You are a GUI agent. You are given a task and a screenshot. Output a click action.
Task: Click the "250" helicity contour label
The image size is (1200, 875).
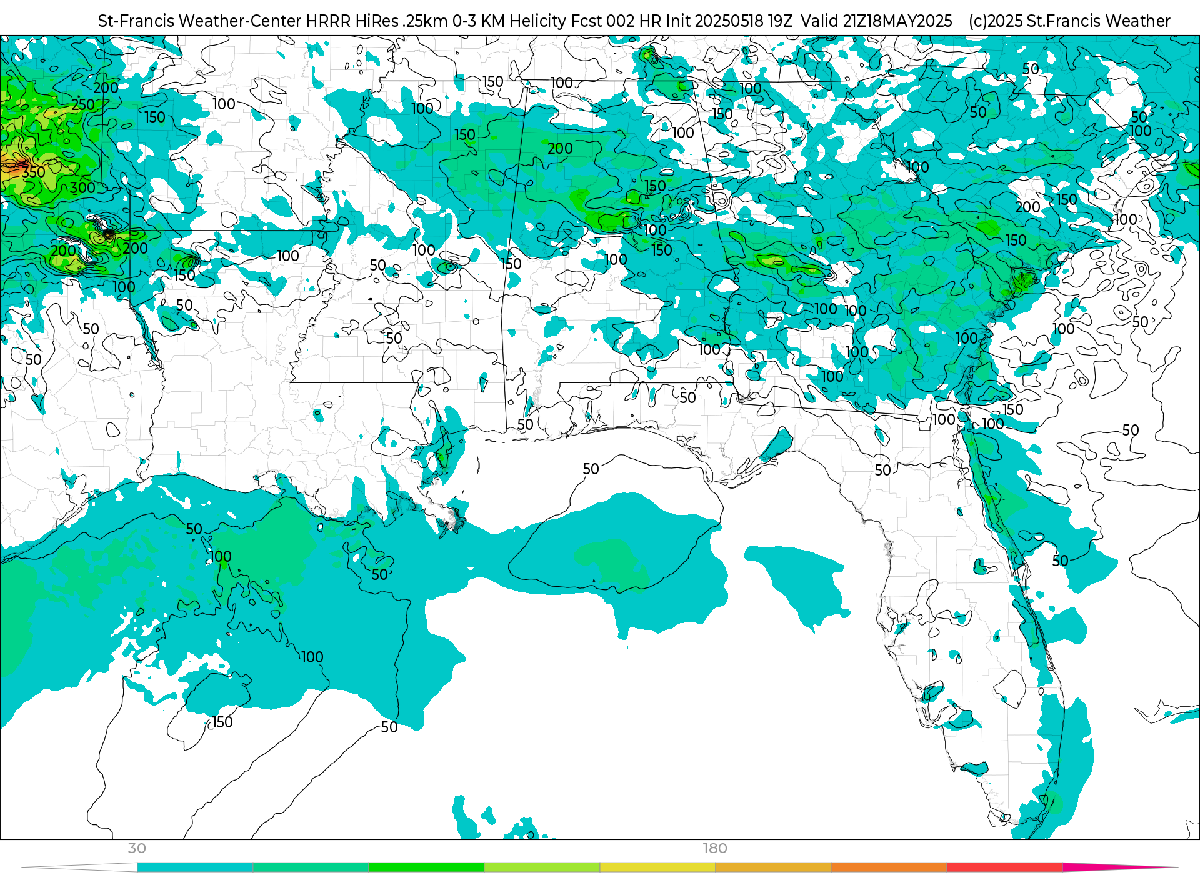(x=83, y=104)
